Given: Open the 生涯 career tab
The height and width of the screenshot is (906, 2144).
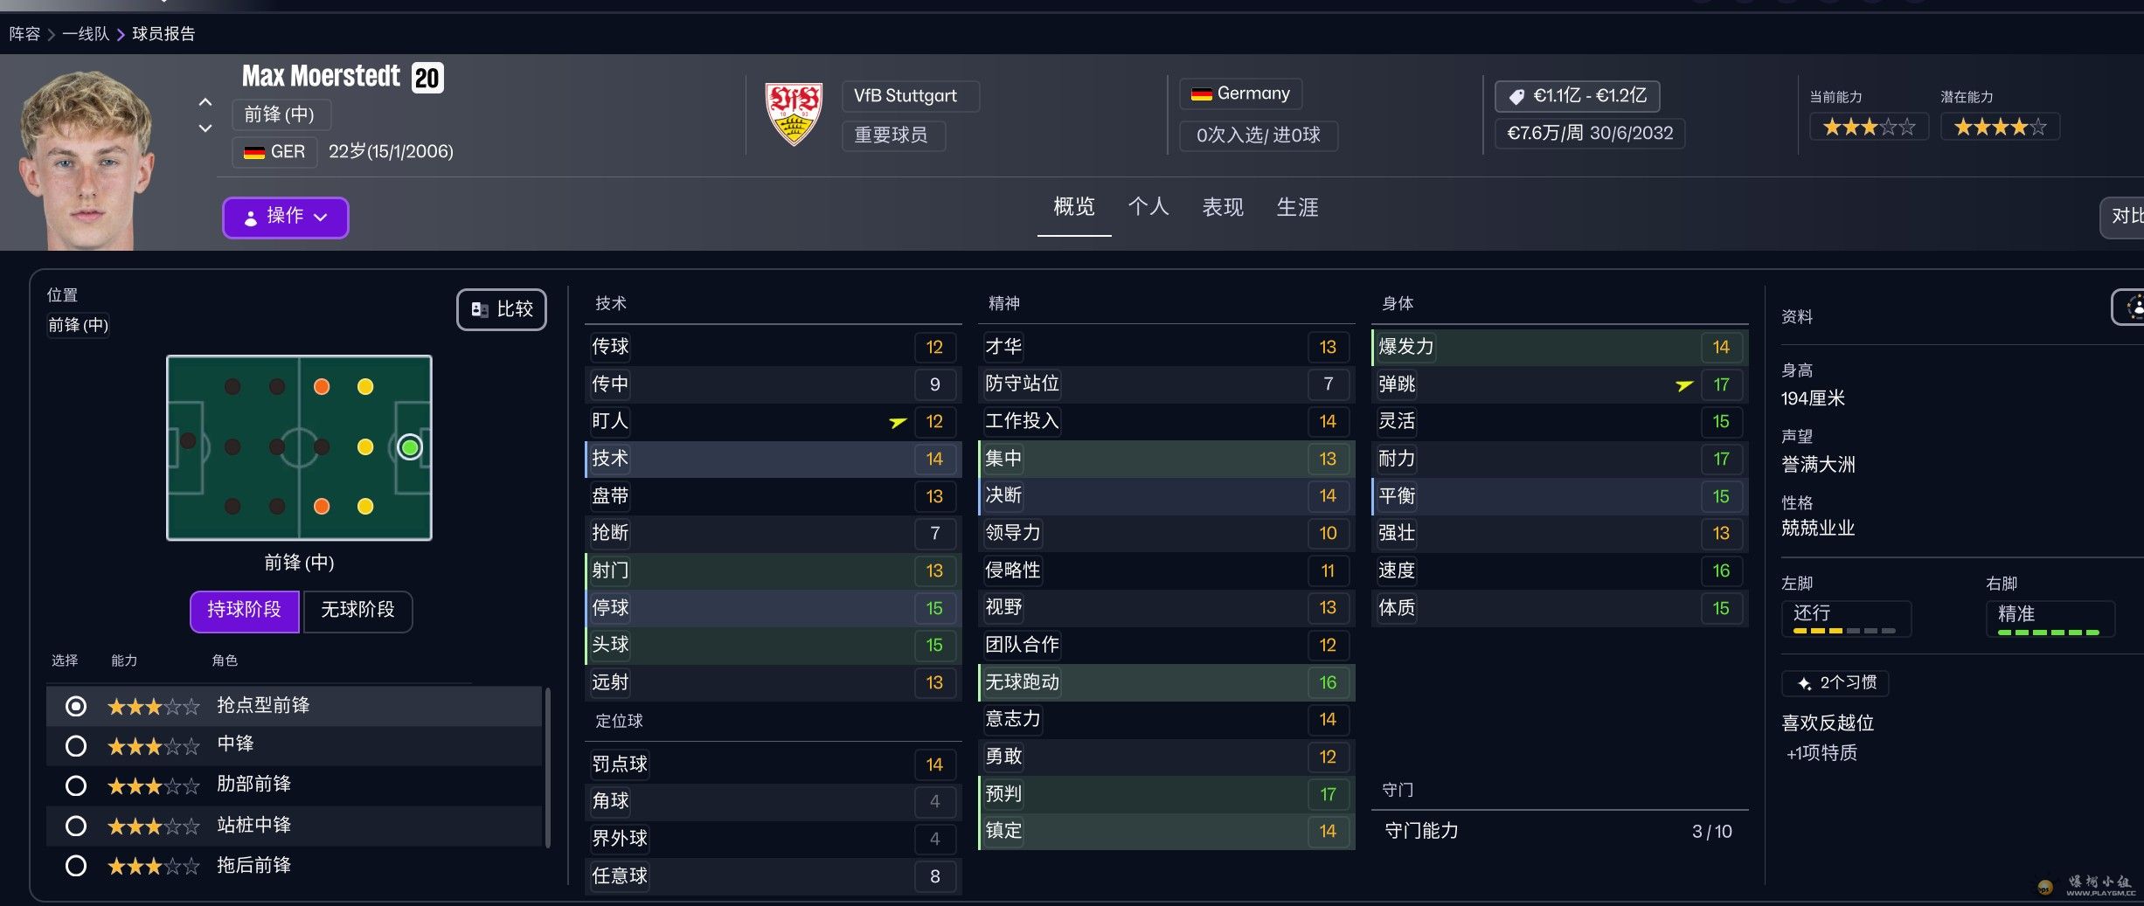Looking at the screenshot, I should pyautogui.click(x=1297, y=207).
